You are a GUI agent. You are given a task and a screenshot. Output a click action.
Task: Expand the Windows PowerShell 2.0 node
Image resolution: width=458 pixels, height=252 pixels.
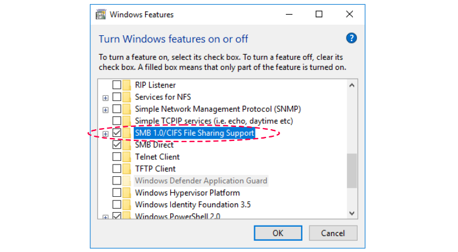106,217
